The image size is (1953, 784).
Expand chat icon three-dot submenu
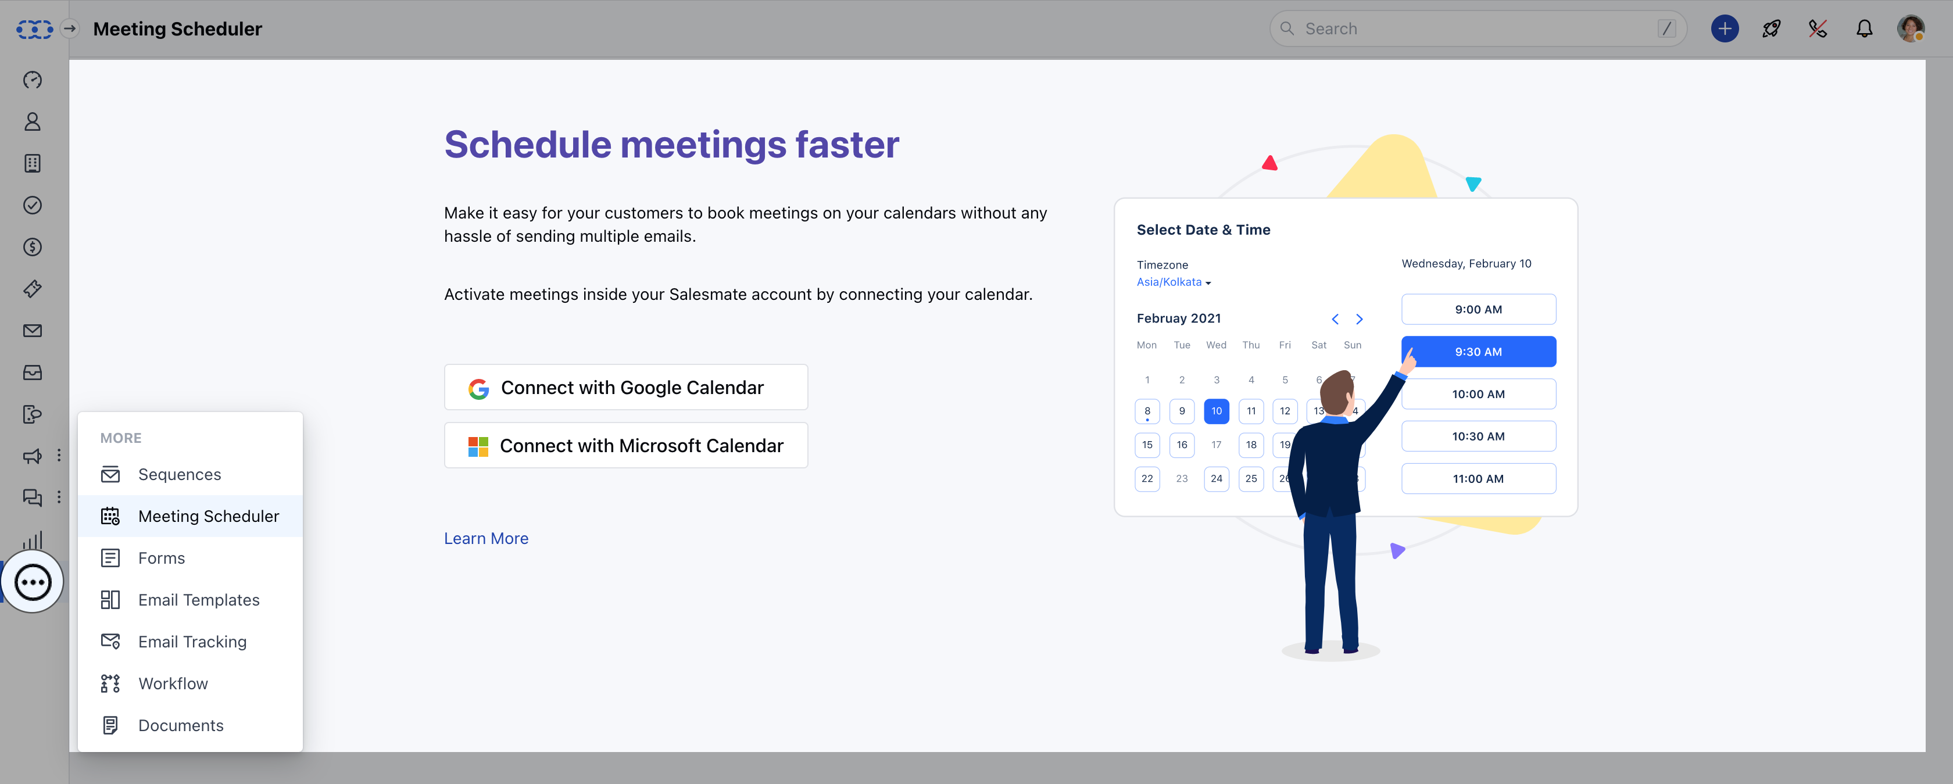tap(59, 497)
